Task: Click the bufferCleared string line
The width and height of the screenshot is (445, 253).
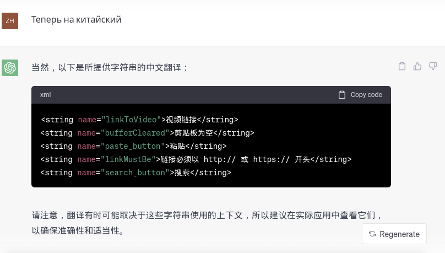Action: [x=148, y=133]
